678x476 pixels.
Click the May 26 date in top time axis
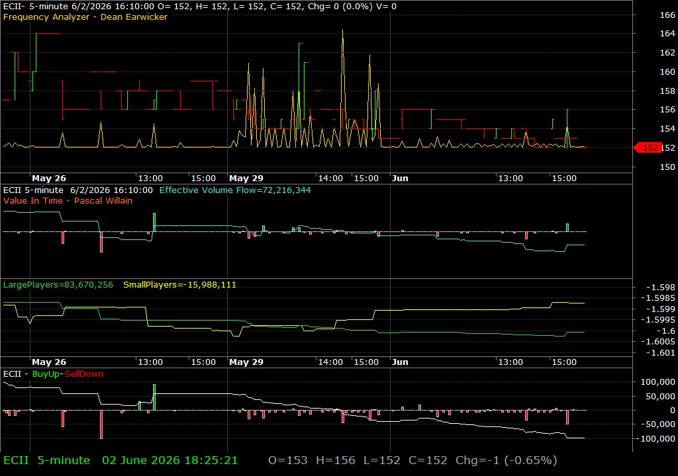pos(49,178)
